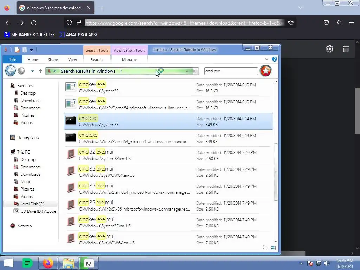Open the Manage ribbon tab
This screenshot has height=270, width=360.
click(129, 60)
